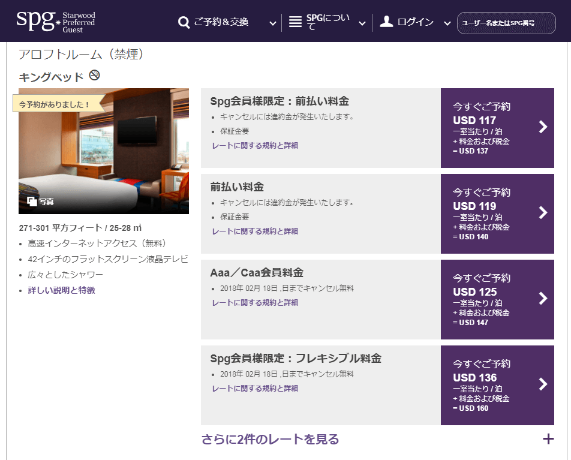Click the hamburger list icon beside SPGについて
The height and width of the screenshot is (460, 571).
(x=295, y=22)
